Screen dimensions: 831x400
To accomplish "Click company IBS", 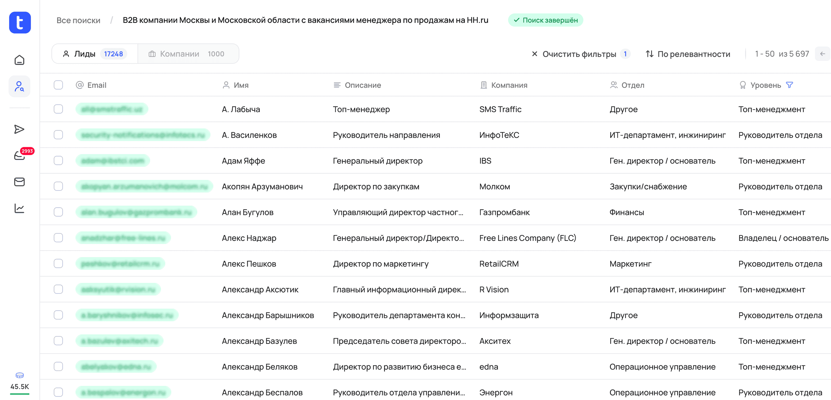I will [485, 161].
